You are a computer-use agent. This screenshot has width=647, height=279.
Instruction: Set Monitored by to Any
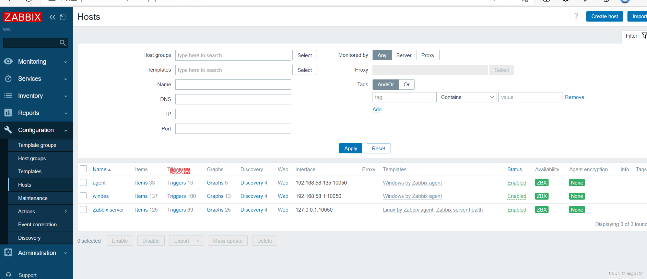[x=382, y=55]
